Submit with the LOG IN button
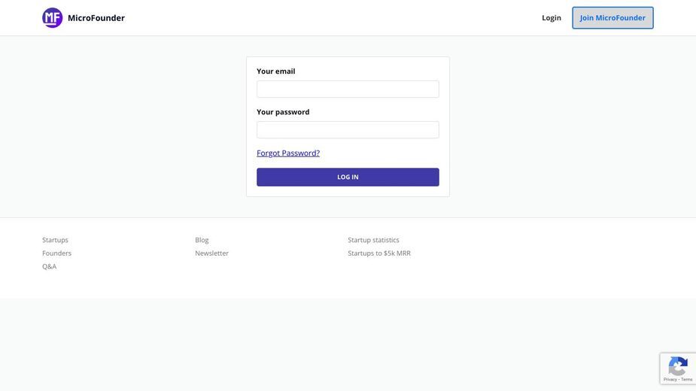 [x=348, y=177]
